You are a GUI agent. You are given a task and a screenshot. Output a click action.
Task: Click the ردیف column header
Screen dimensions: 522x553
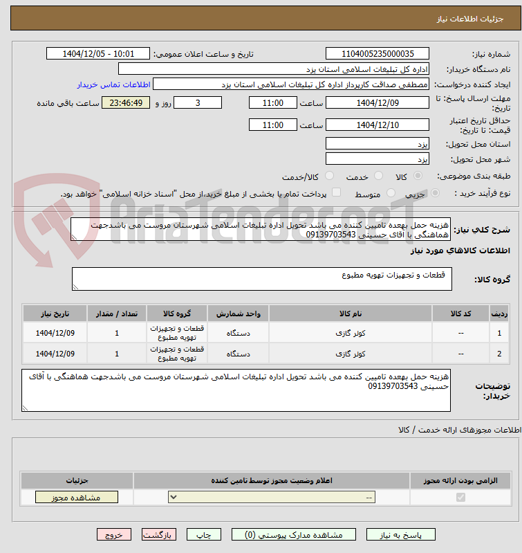(499, 314)
